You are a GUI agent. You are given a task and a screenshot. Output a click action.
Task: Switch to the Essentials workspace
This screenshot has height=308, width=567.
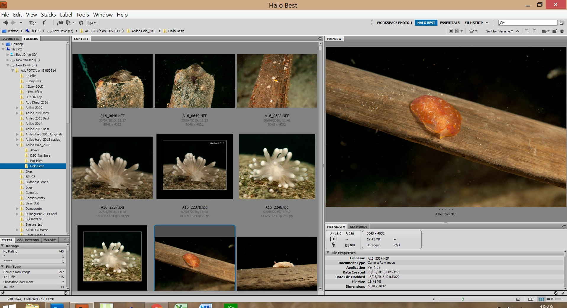450,23
